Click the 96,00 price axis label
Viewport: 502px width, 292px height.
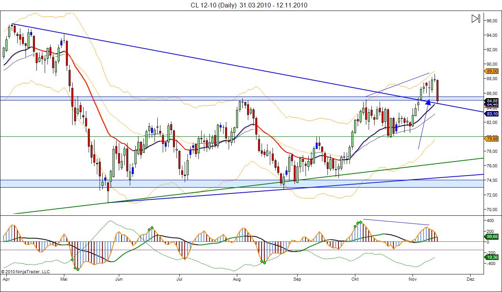point(492,21)
